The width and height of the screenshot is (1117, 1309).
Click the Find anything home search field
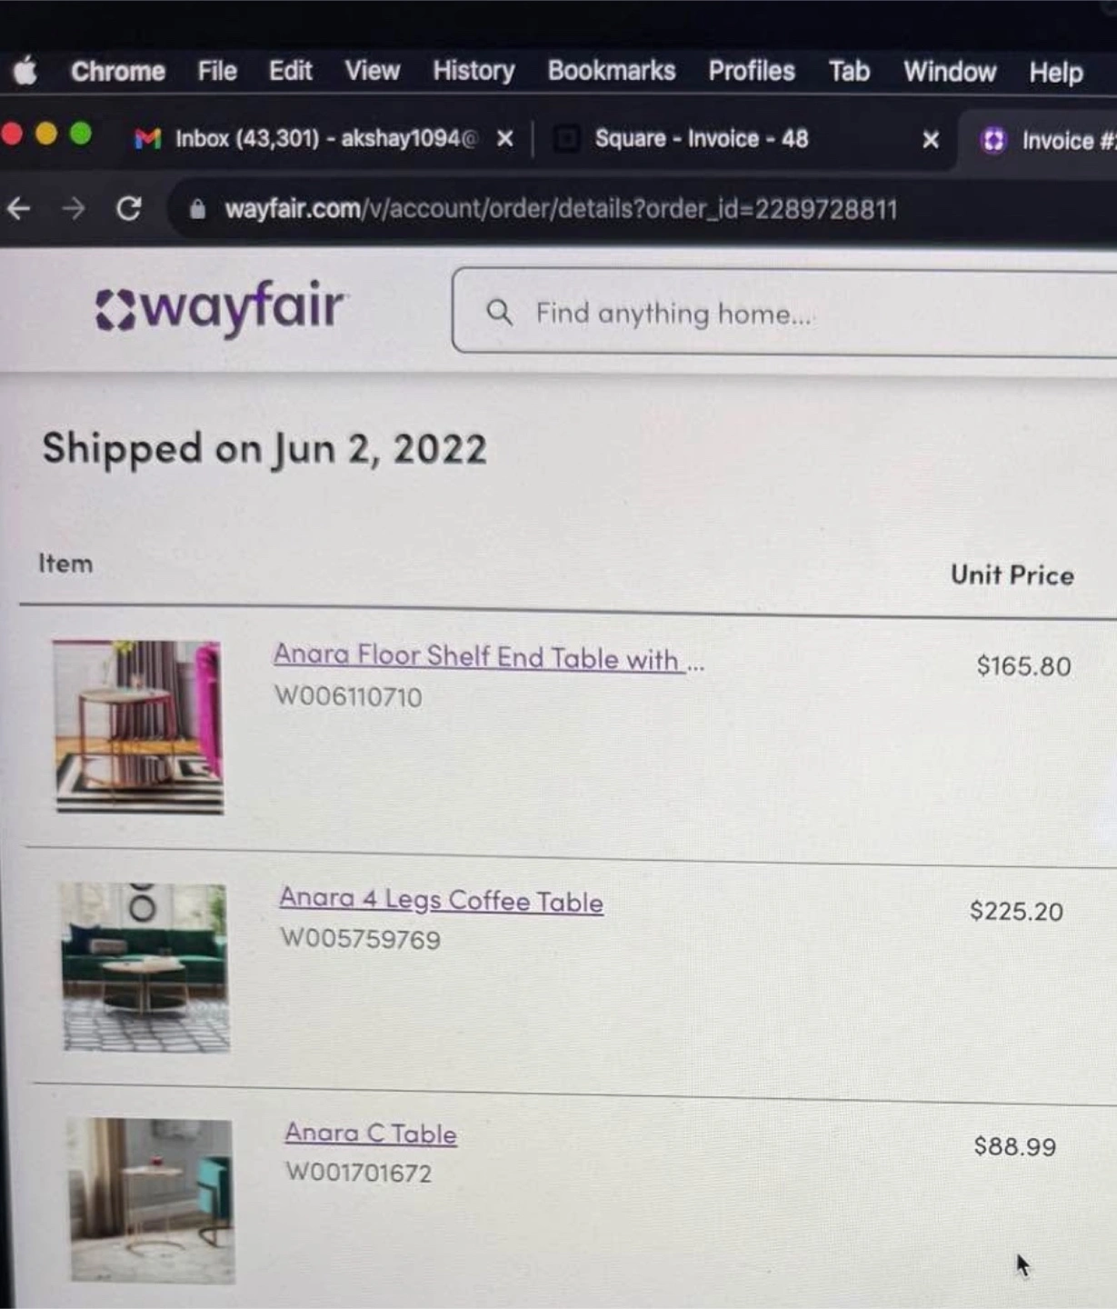784,312
